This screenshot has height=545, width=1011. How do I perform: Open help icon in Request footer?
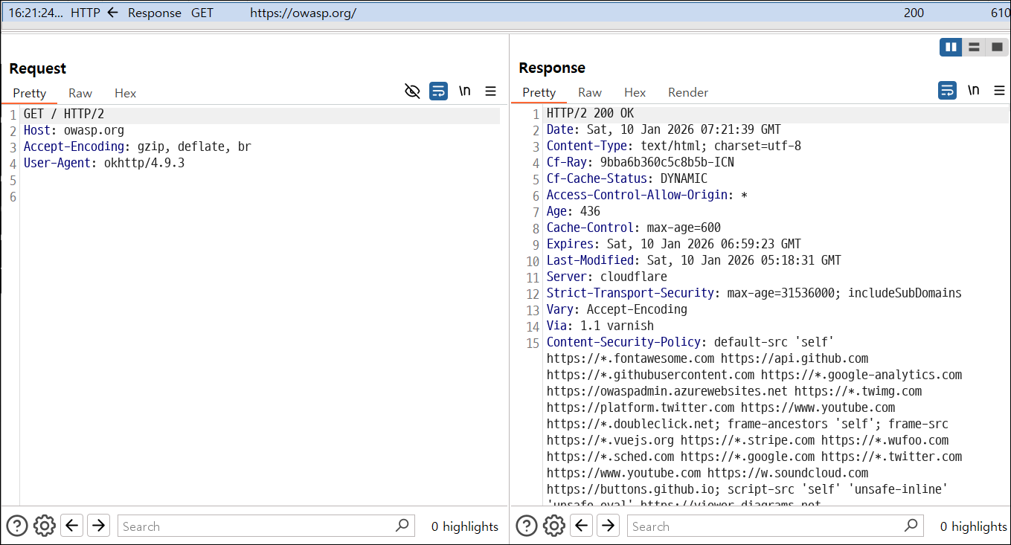point(17,526)
